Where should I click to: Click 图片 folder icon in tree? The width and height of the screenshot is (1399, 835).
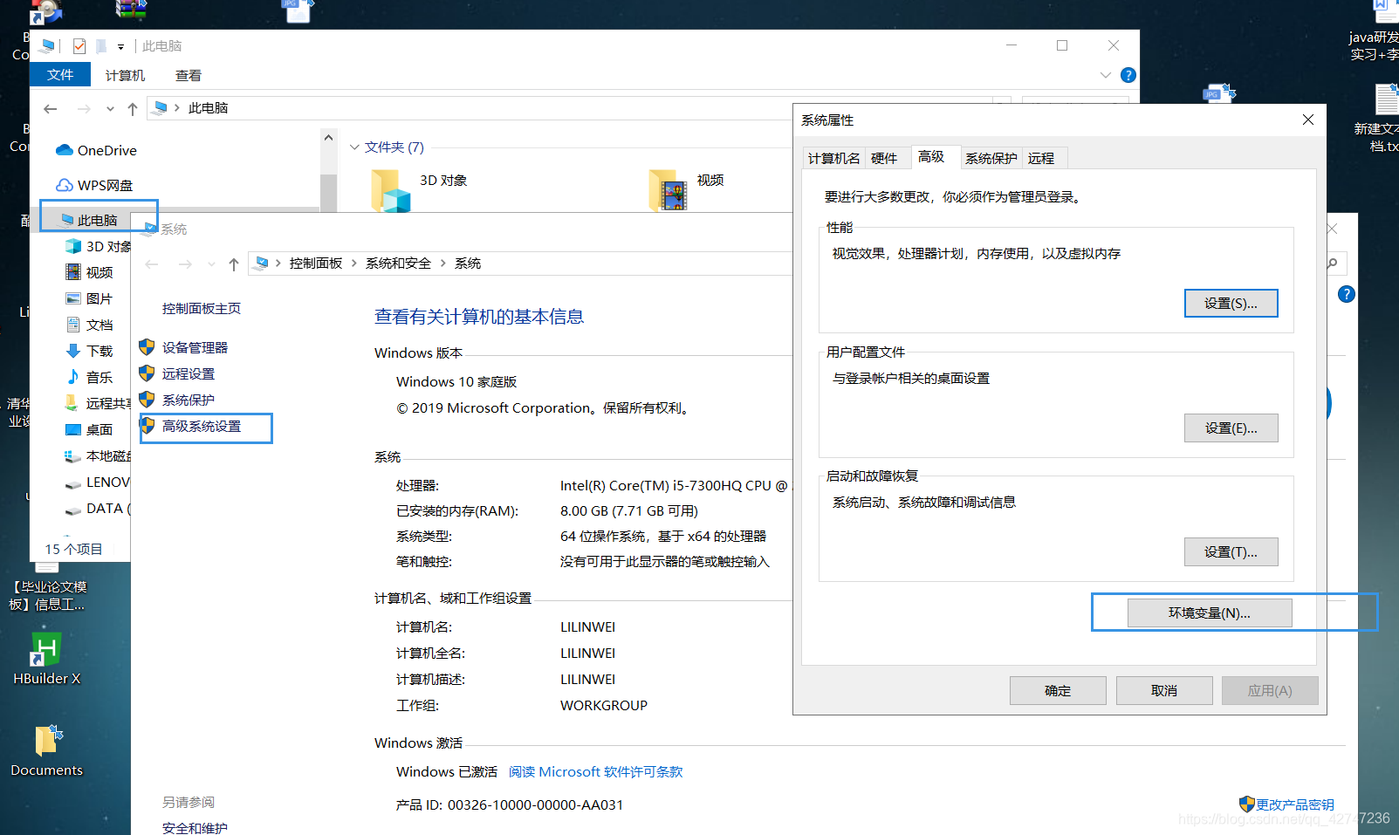[73, 298]
